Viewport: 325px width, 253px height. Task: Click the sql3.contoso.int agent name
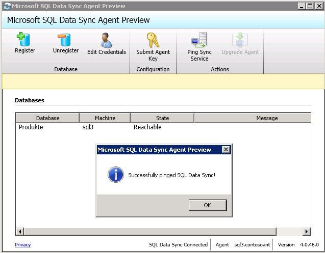(x=252, y=245)
